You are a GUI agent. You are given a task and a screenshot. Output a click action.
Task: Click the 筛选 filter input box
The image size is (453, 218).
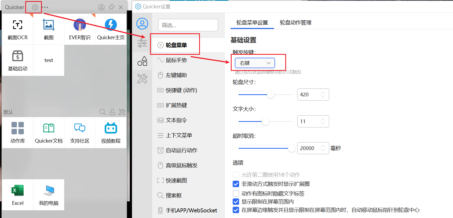point(188,25)
